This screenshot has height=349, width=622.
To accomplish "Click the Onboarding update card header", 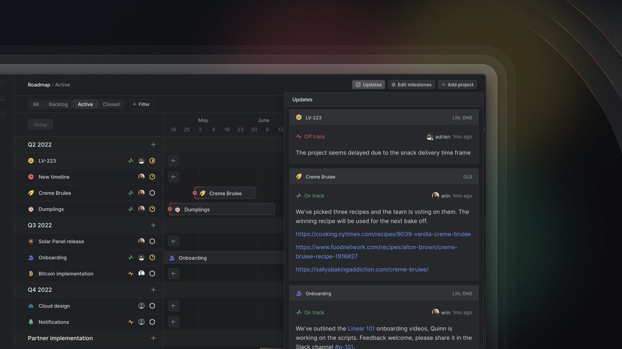I will tap(384, 294).
